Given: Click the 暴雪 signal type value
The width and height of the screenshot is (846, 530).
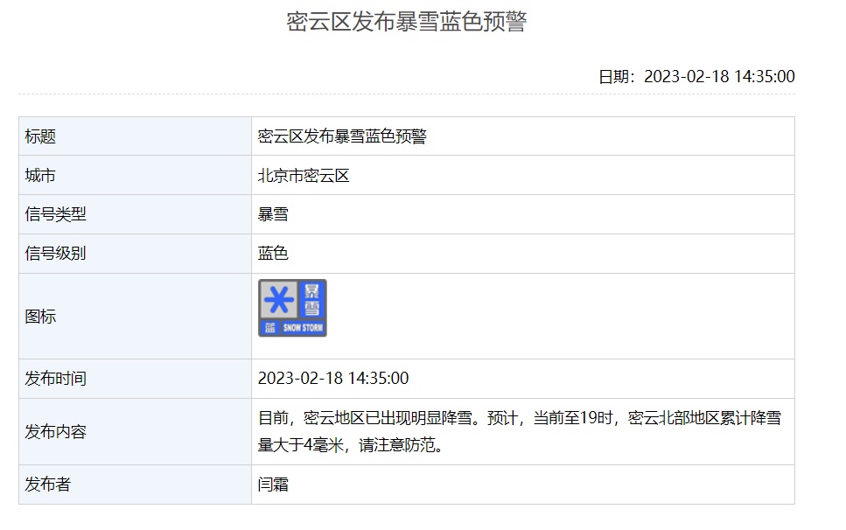Looking at the screenshot, I should pos(273,214).
